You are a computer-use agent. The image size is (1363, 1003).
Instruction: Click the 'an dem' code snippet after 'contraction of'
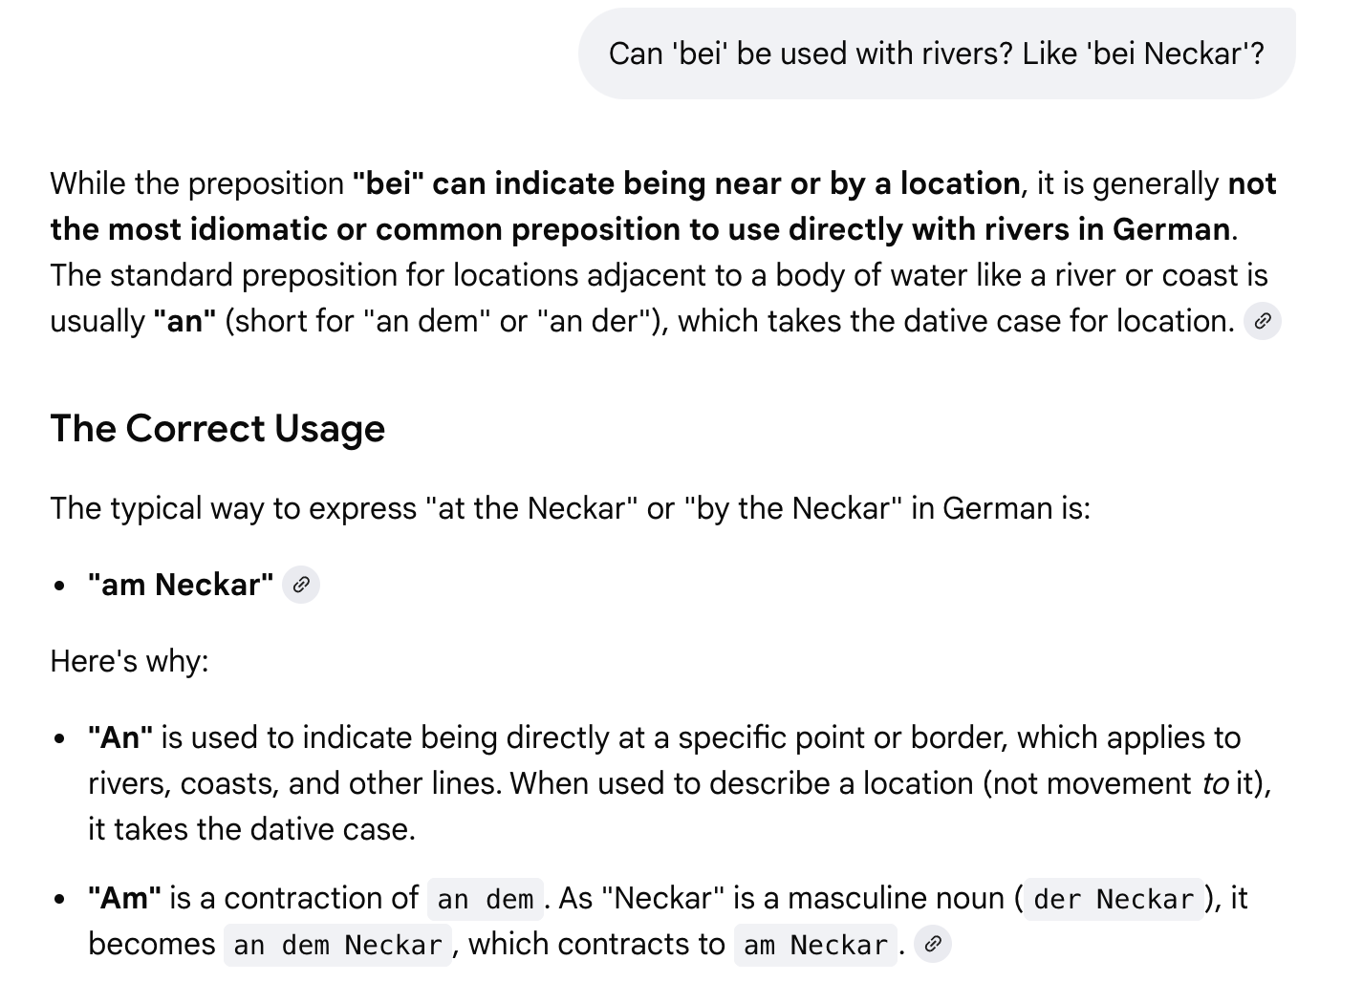[486, 899]
